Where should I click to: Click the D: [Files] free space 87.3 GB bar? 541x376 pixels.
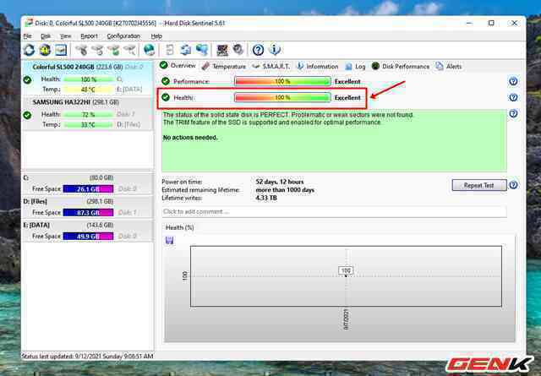pos(88,213)
